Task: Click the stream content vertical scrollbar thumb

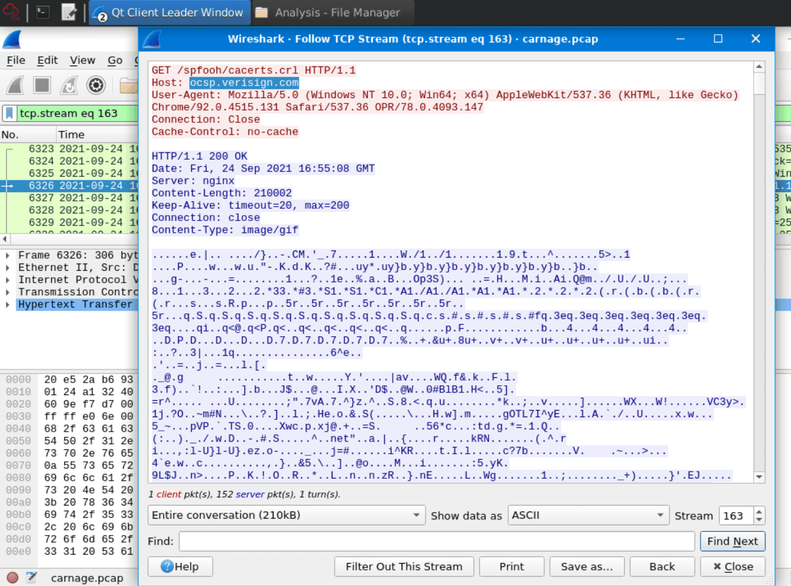Action: (759, 84)
